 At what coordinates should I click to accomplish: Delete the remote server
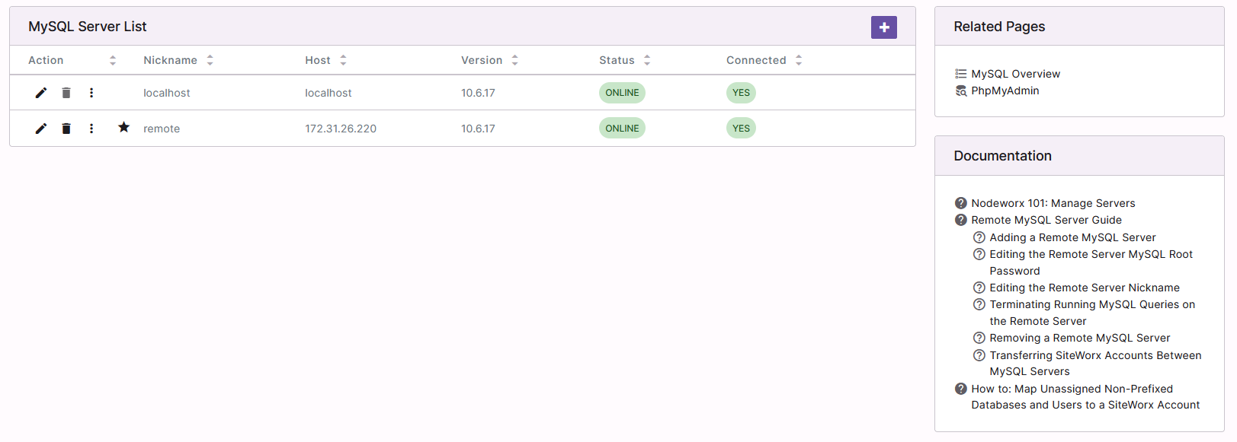(x=66, y=128)
